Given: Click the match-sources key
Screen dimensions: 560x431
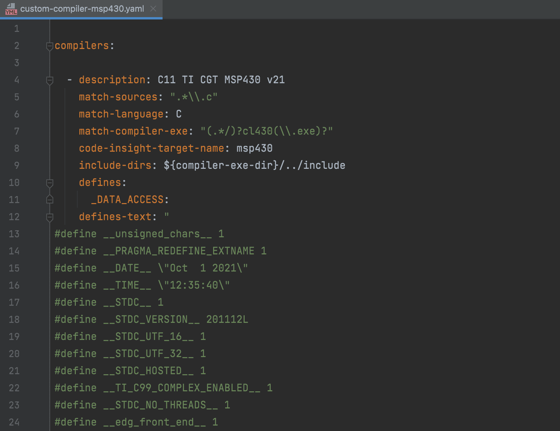Looking at the screenshot, I should (118, 97).
